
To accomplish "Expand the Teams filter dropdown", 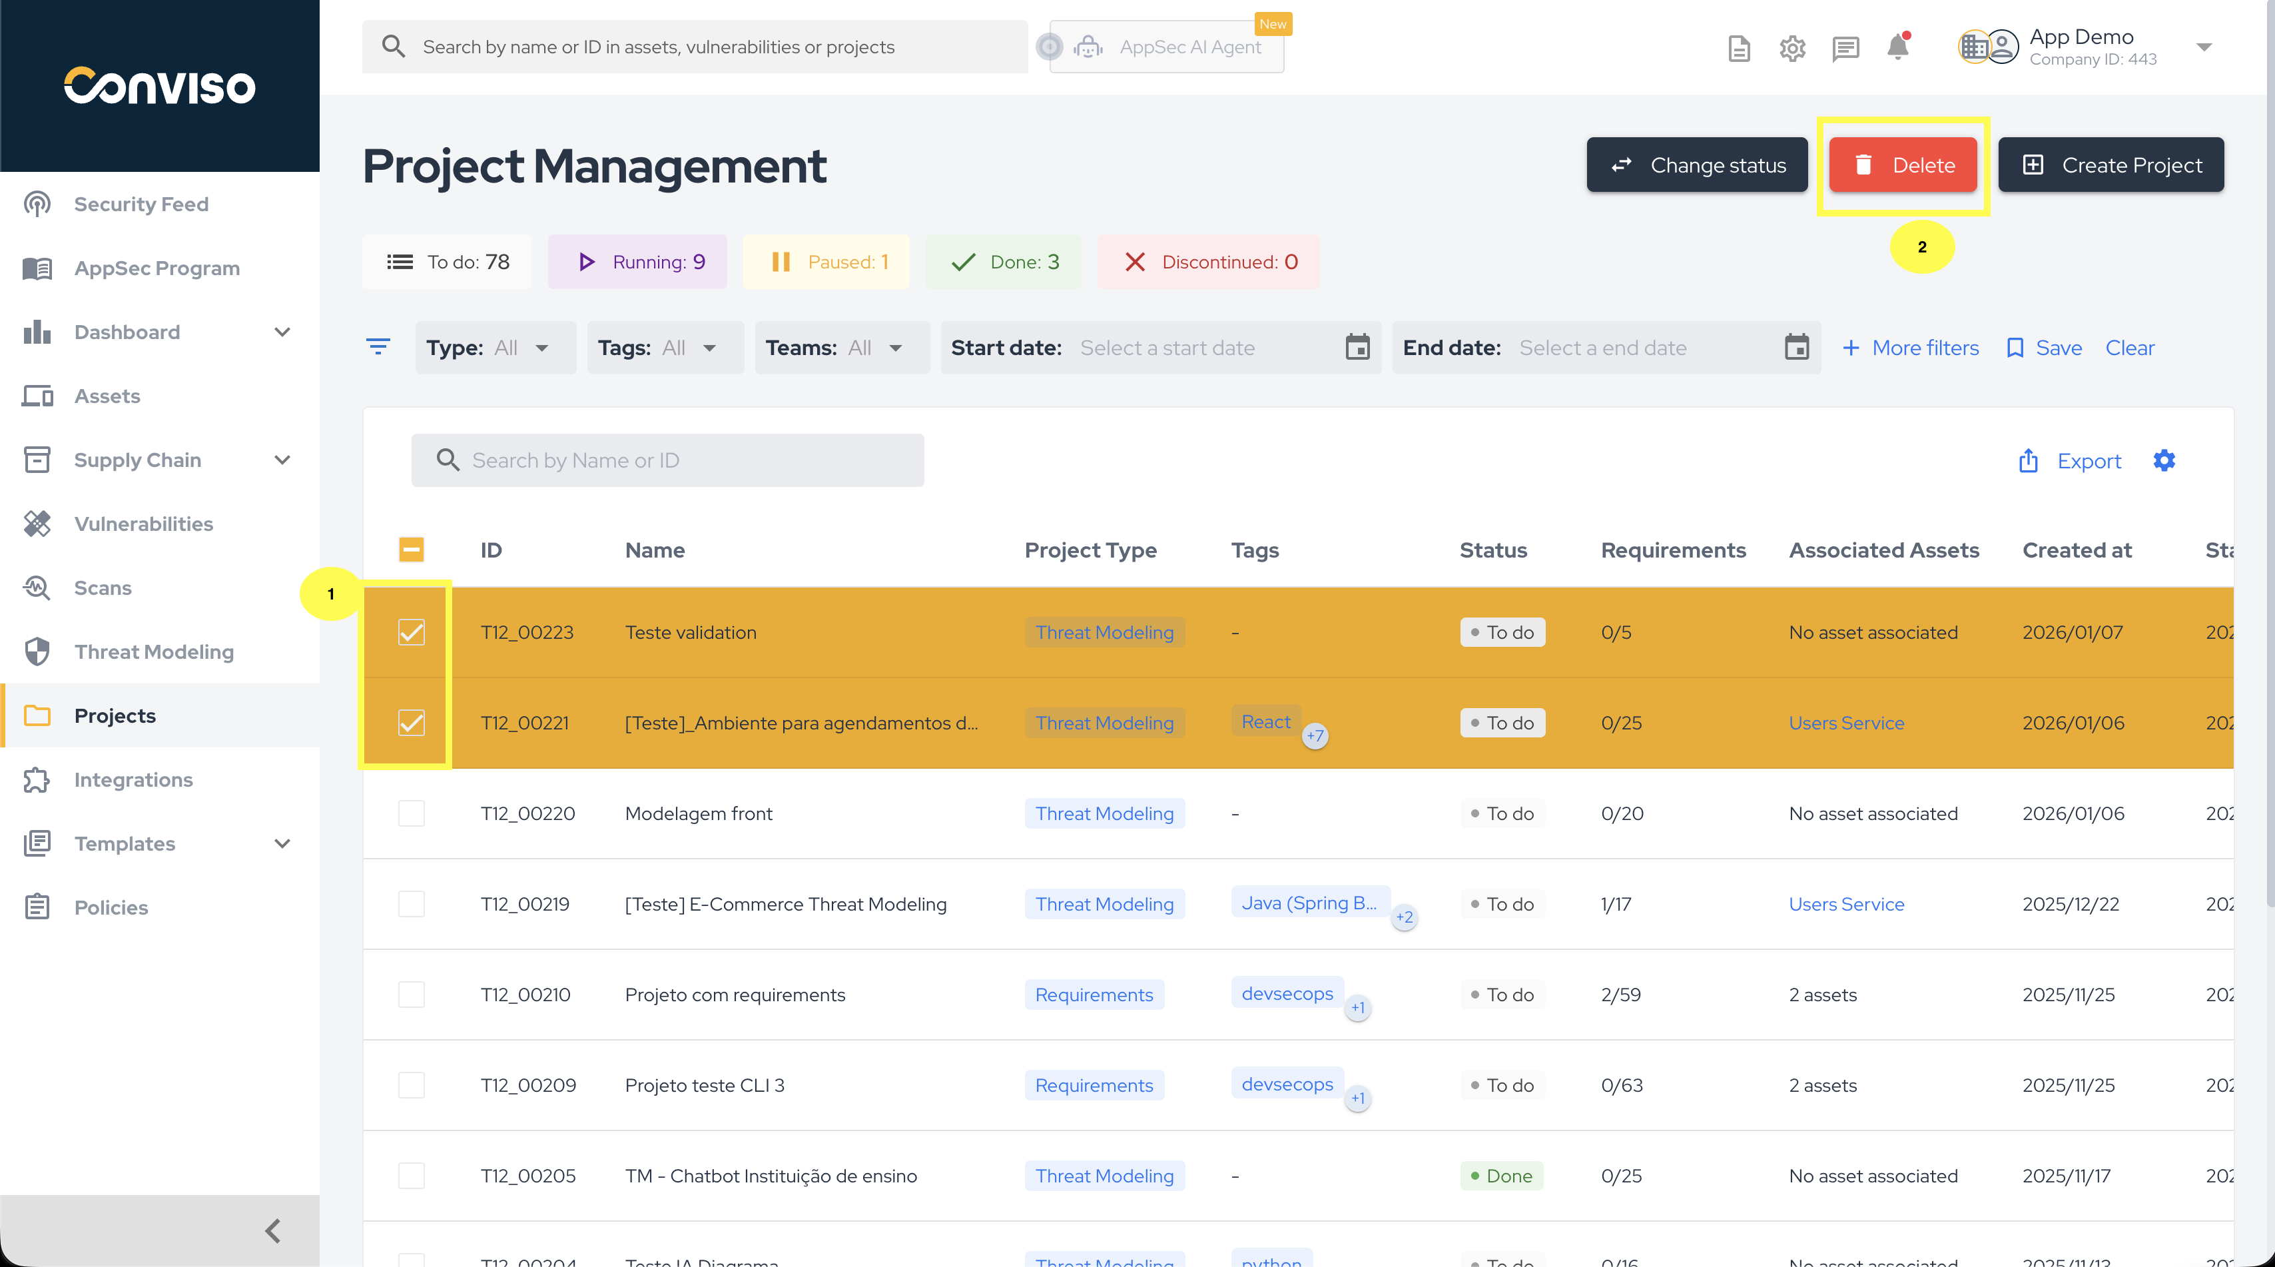I will (x=840, y=348).
